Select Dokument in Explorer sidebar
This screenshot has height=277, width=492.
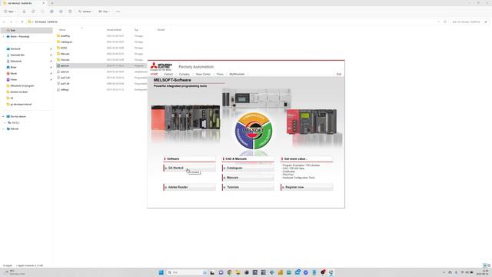tap(15, 62)
